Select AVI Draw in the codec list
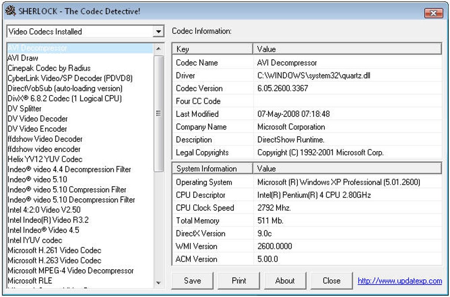 (x=23, y=58)
